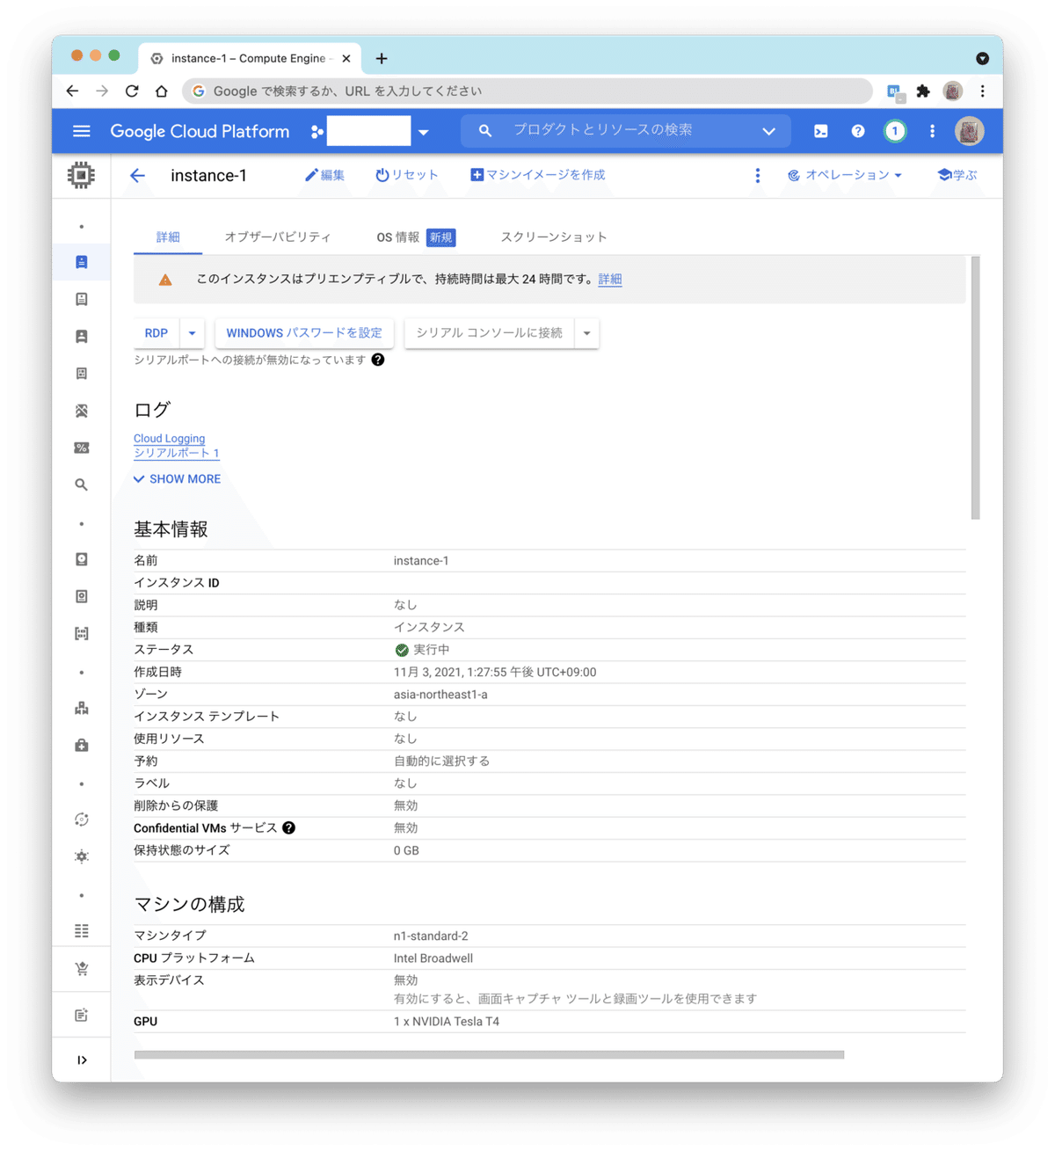Switch to the スクリーンショット tab
1055x1151 pixels.
click(553, 237)
